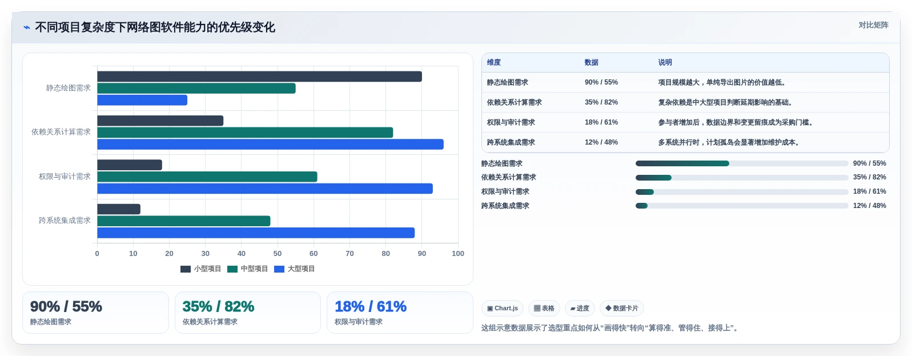The width and height of the screenshot is (912, 356).
Task: Click the blue lightning icon beside the title
Action: pos(27,27)
